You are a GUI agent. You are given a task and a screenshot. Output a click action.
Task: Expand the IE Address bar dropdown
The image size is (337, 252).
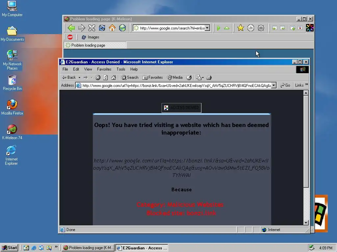click(273, 86)
